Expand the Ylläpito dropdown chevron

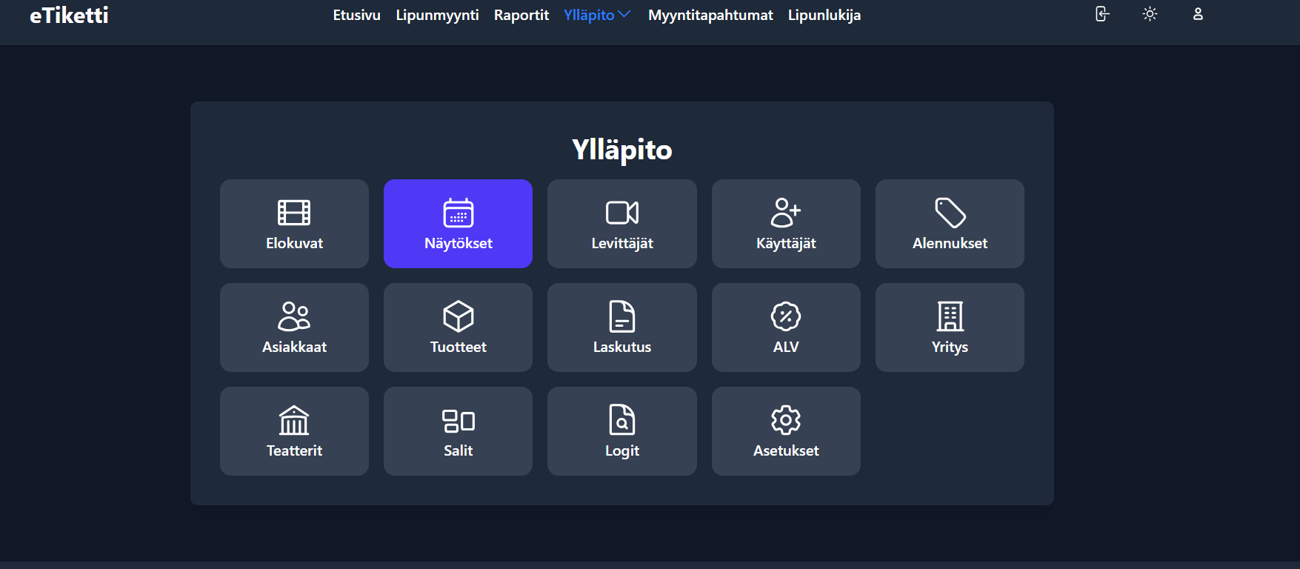tap(624, 14)
